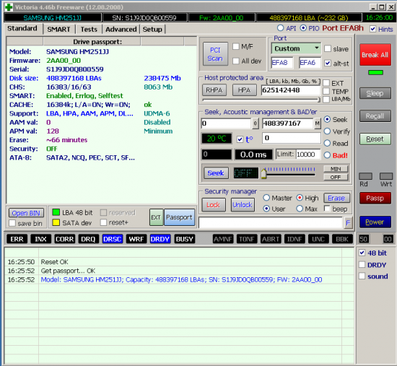Image resolution: width=397 pixels, height=366 pixels.
Task: Click the red Break All button
Action: [x=375, y=55]
